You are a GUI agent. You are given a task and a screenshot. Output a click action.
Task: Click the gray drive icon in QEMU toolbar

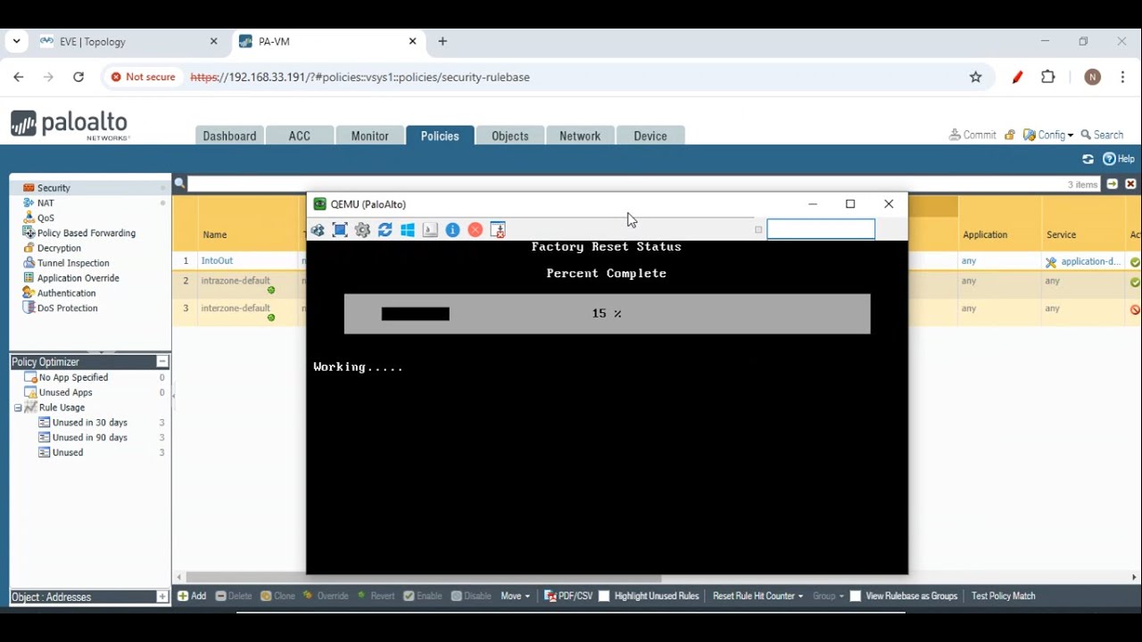coord(430,230)
